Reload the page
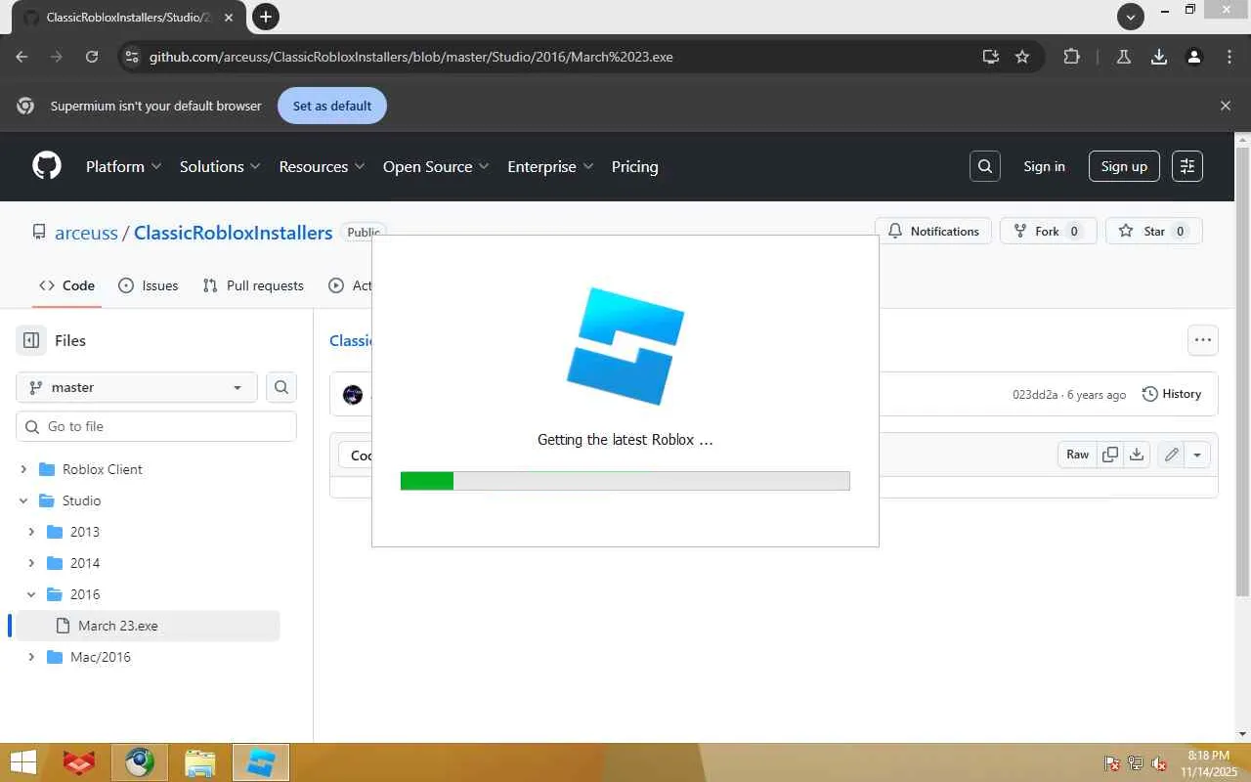1251x782 pixels. pos(92,57)
